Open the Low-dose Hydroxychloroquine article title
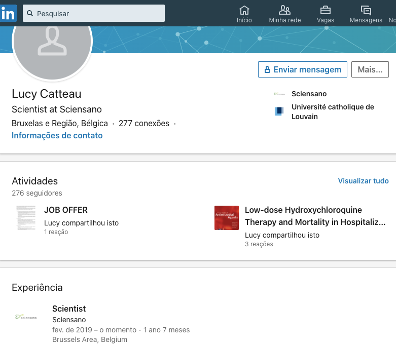 coord(315,216)
